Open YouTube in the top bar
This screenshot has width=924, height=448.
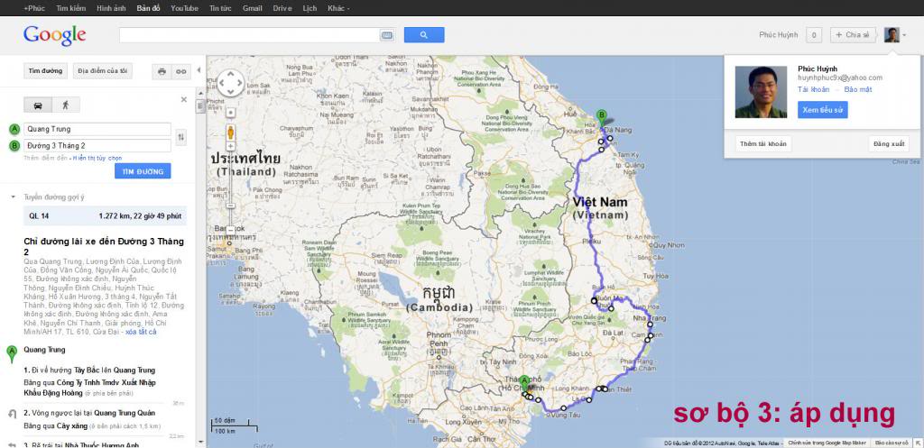click(184, 8)
